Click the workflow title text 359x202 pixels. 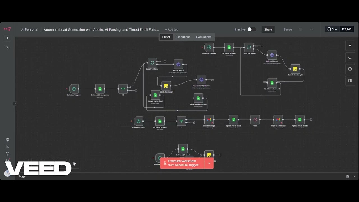101,29
